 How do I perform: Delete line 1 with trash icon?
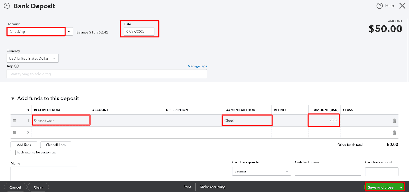pyautogui.click(x=394, y=121)
